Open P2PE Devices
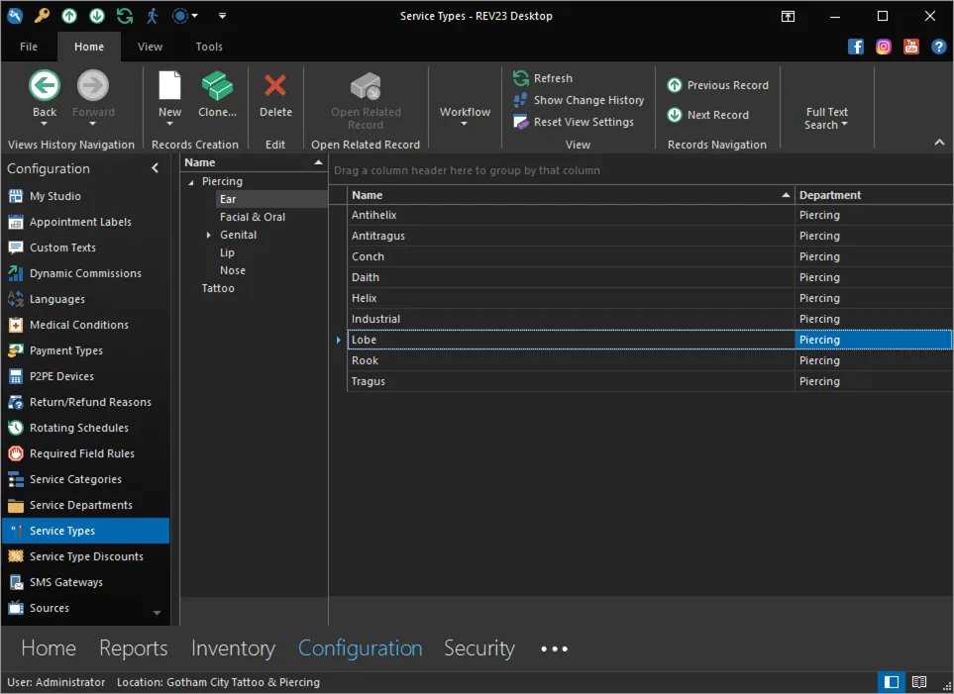The image size is (954, 694). pos(85,376)
